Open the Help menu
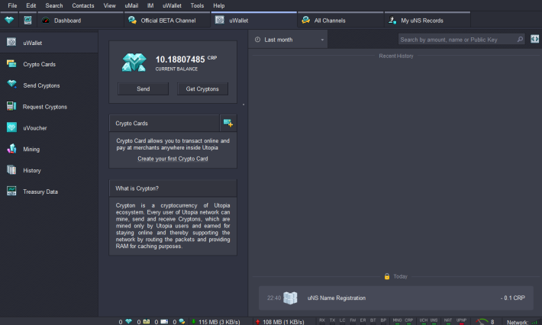 tap(218, 5)
